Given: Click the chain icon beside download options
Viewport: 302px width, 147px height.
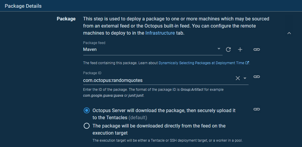Looking at the screenshot, I should 257,109.
